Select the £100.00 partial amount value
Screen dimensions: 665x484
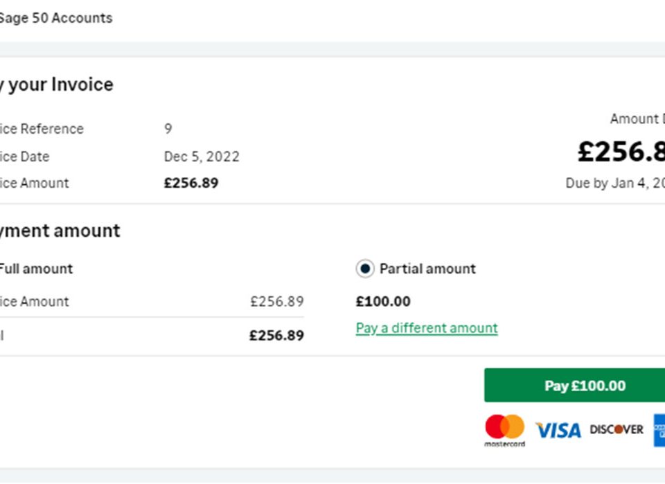pyautogui.click(x=383, y=301)
